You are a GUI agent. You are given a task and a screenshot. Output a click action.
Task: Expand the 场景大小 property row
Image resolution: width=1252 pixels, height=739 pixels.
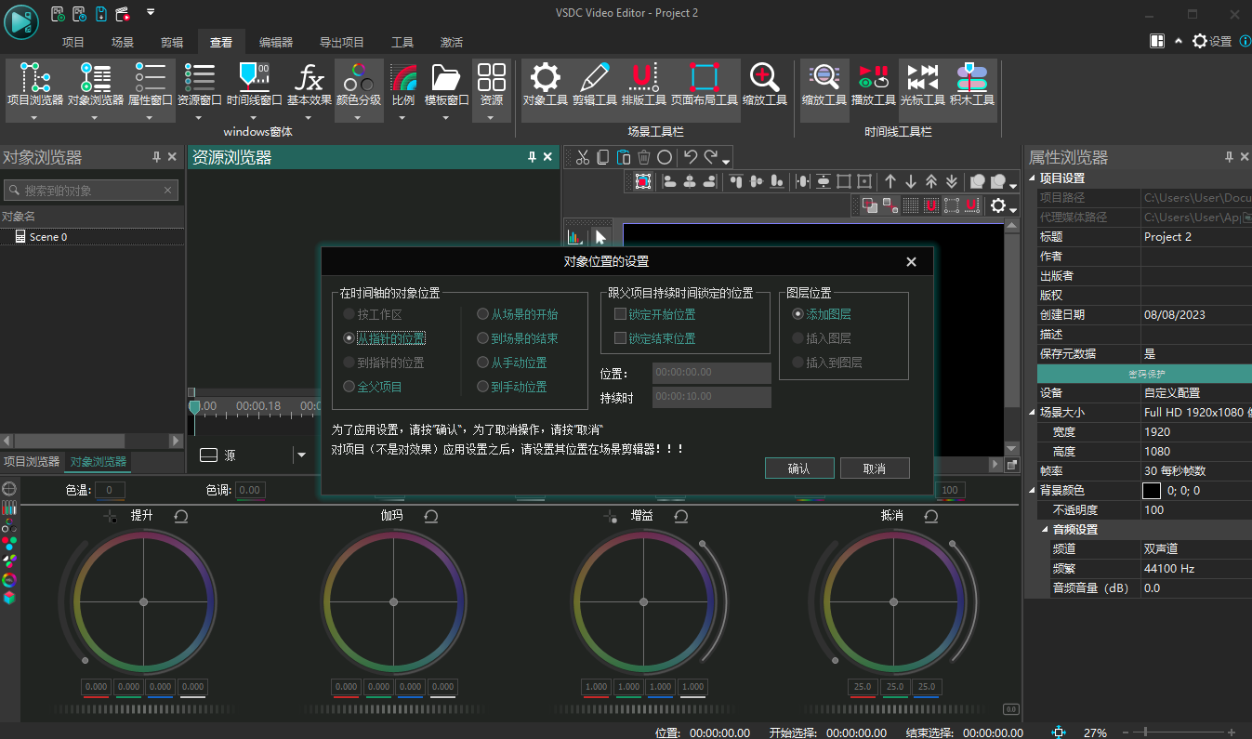1032,413
